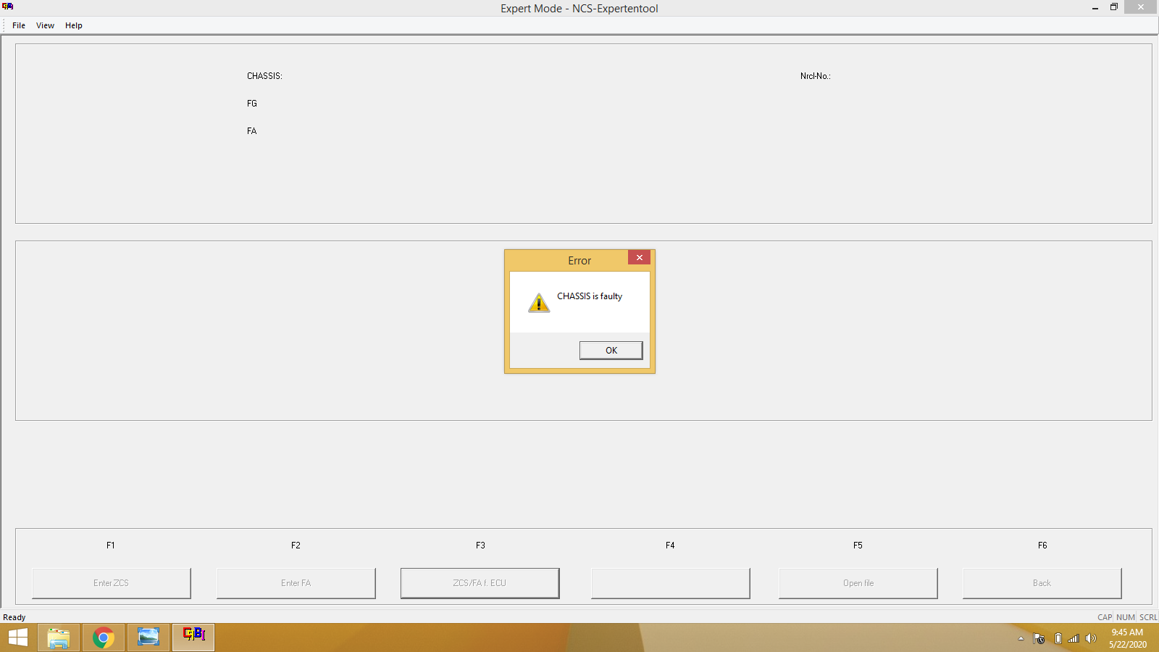This screenshot has width=1159, height=652.
Task: Click the FA label
Action: [252, 131]
